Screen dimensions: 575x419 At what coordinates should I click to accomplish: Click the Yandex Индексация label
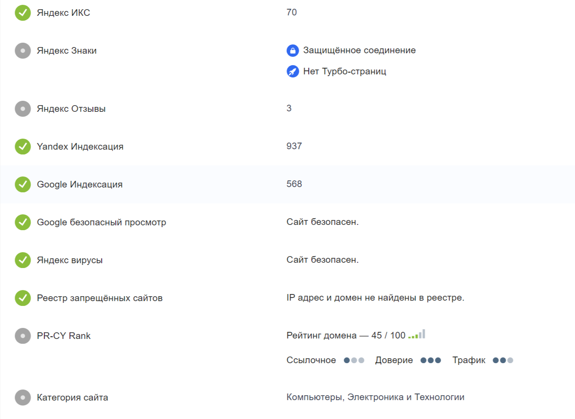(x=80, y=147)
